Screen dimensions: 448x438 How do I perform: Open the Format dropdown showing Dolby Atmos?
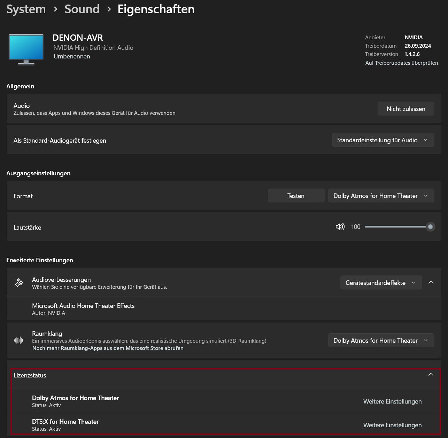(x=381, y=196)
